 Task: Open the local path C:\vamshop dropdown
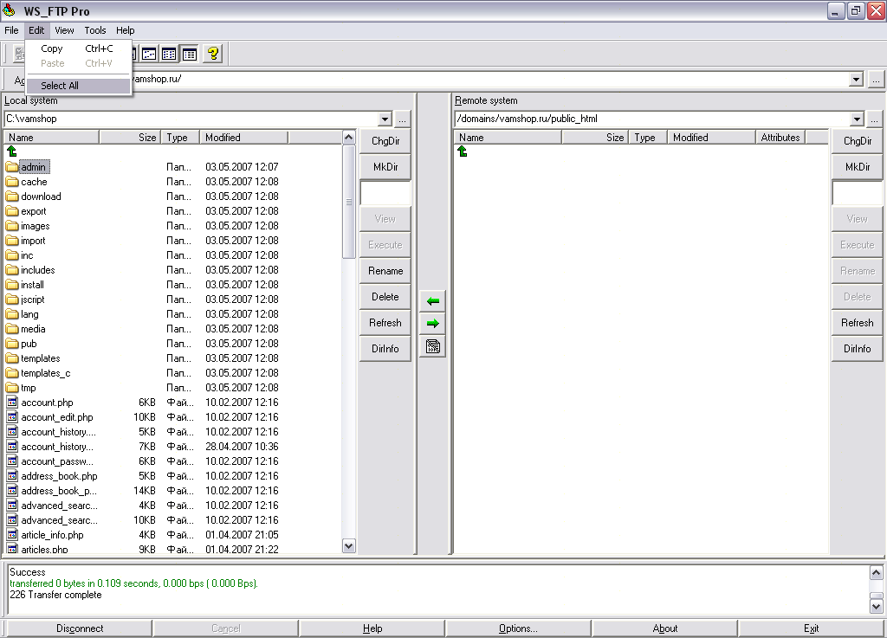385,119
